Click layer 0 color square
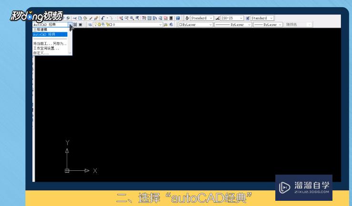The width and height of the screenshot is (352, 206). pyautogui.click(x=111, y=24)
